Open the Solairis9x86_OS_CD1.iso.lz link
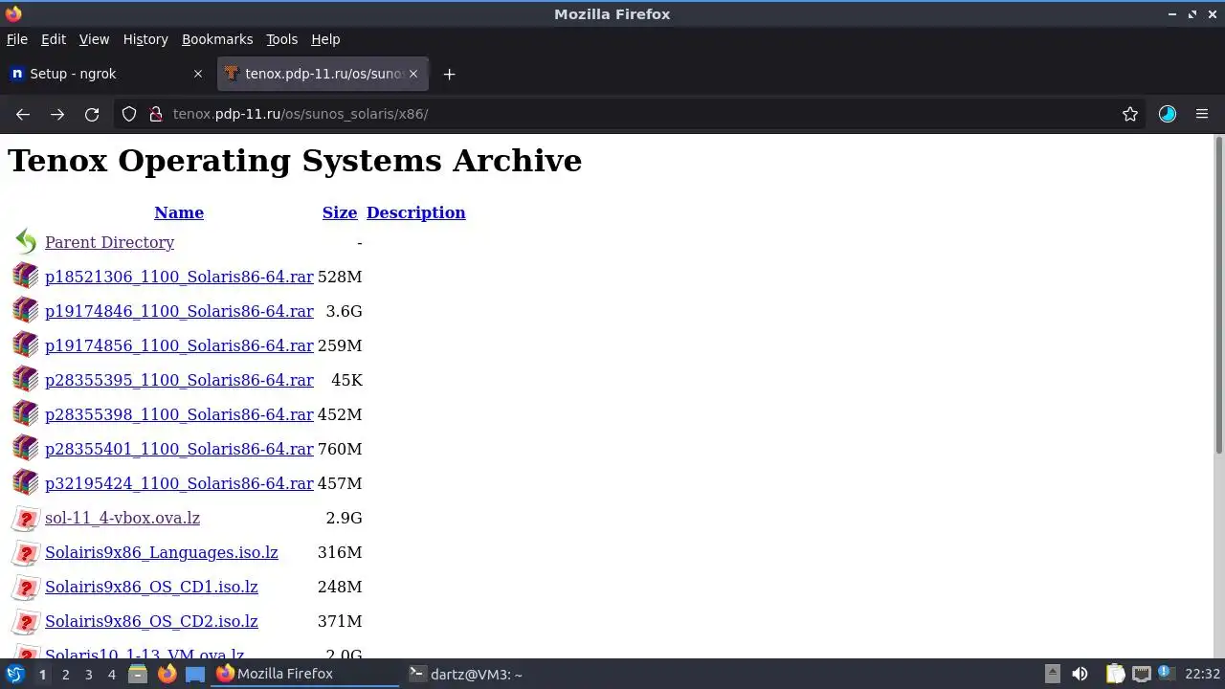The height and width of the screenshot is (689, 1225). (151, 587)
